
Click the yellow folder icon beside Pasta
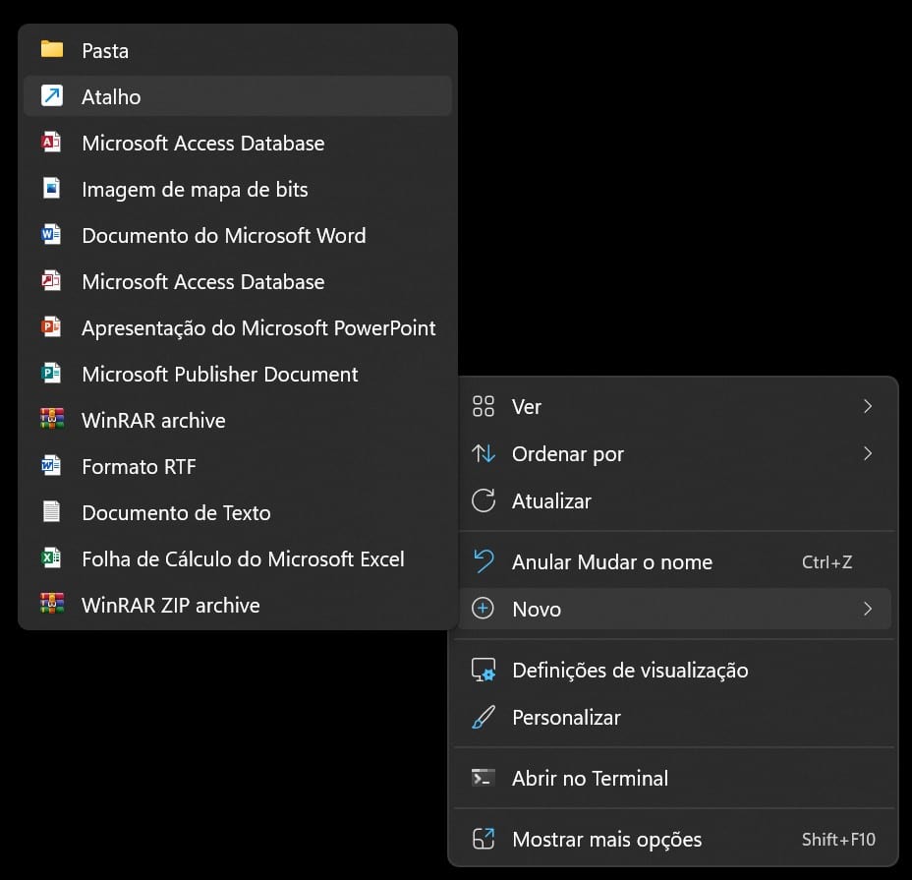(x=51, y=50)
